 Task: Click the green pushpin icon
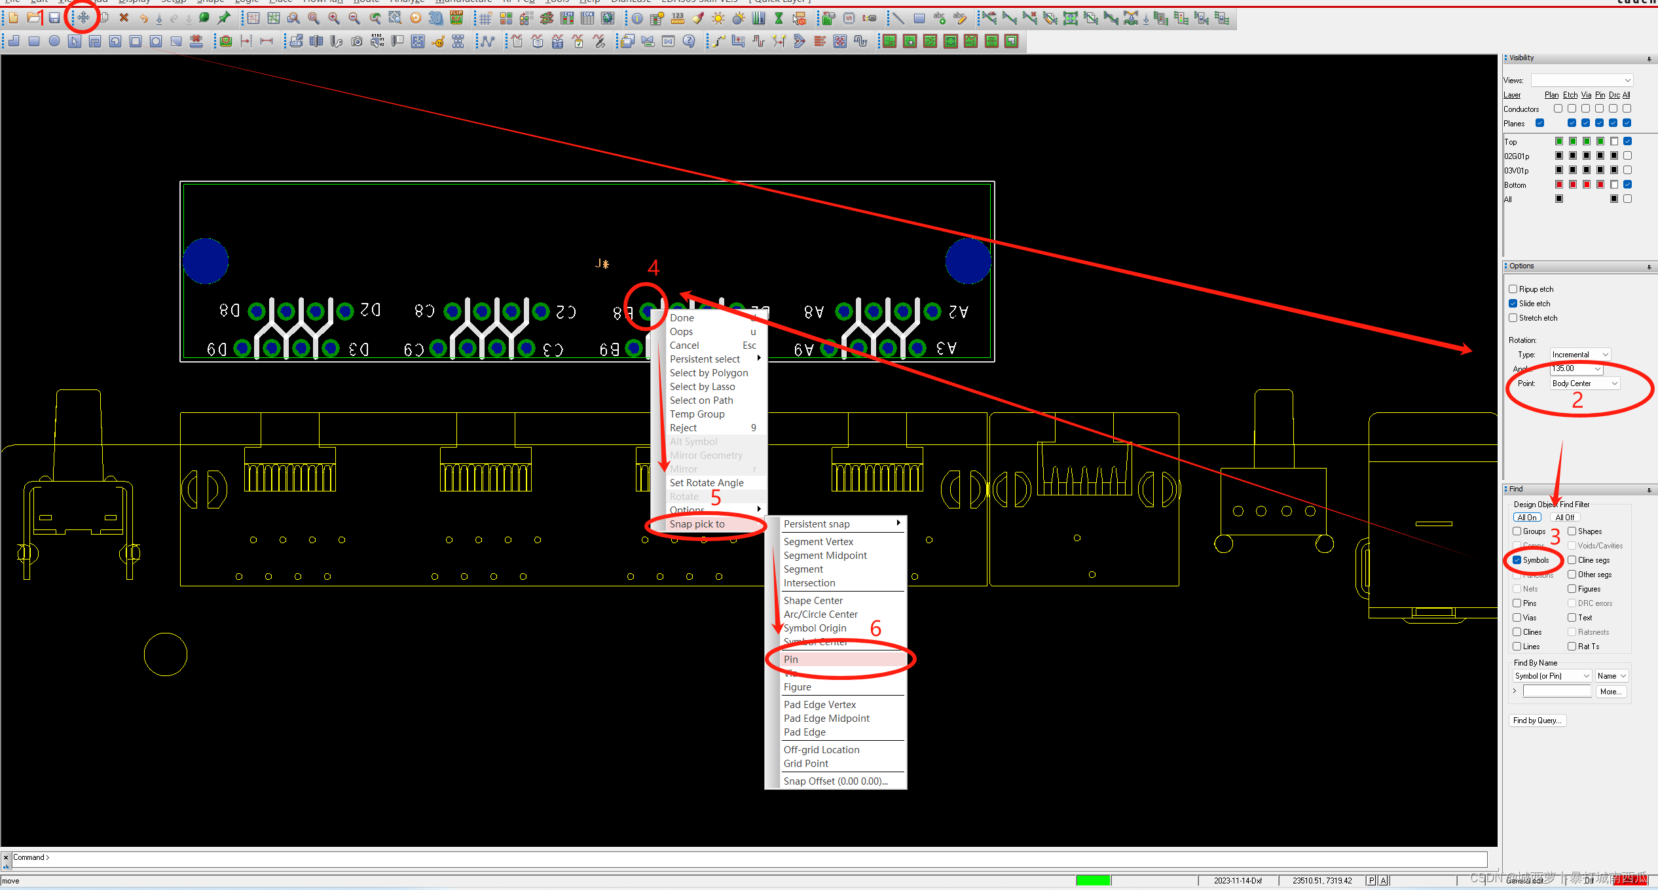(x=225, y=18)
